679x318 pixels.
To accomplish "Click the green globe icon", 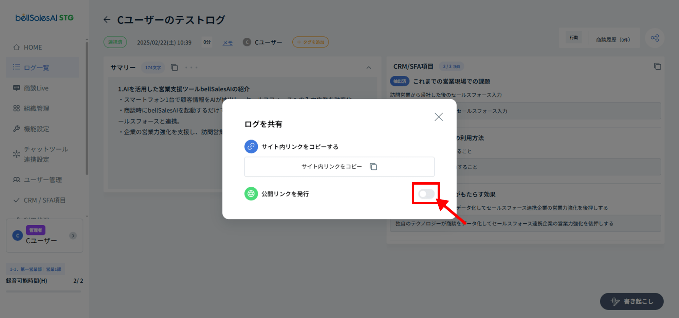I will tap(251, 194).
